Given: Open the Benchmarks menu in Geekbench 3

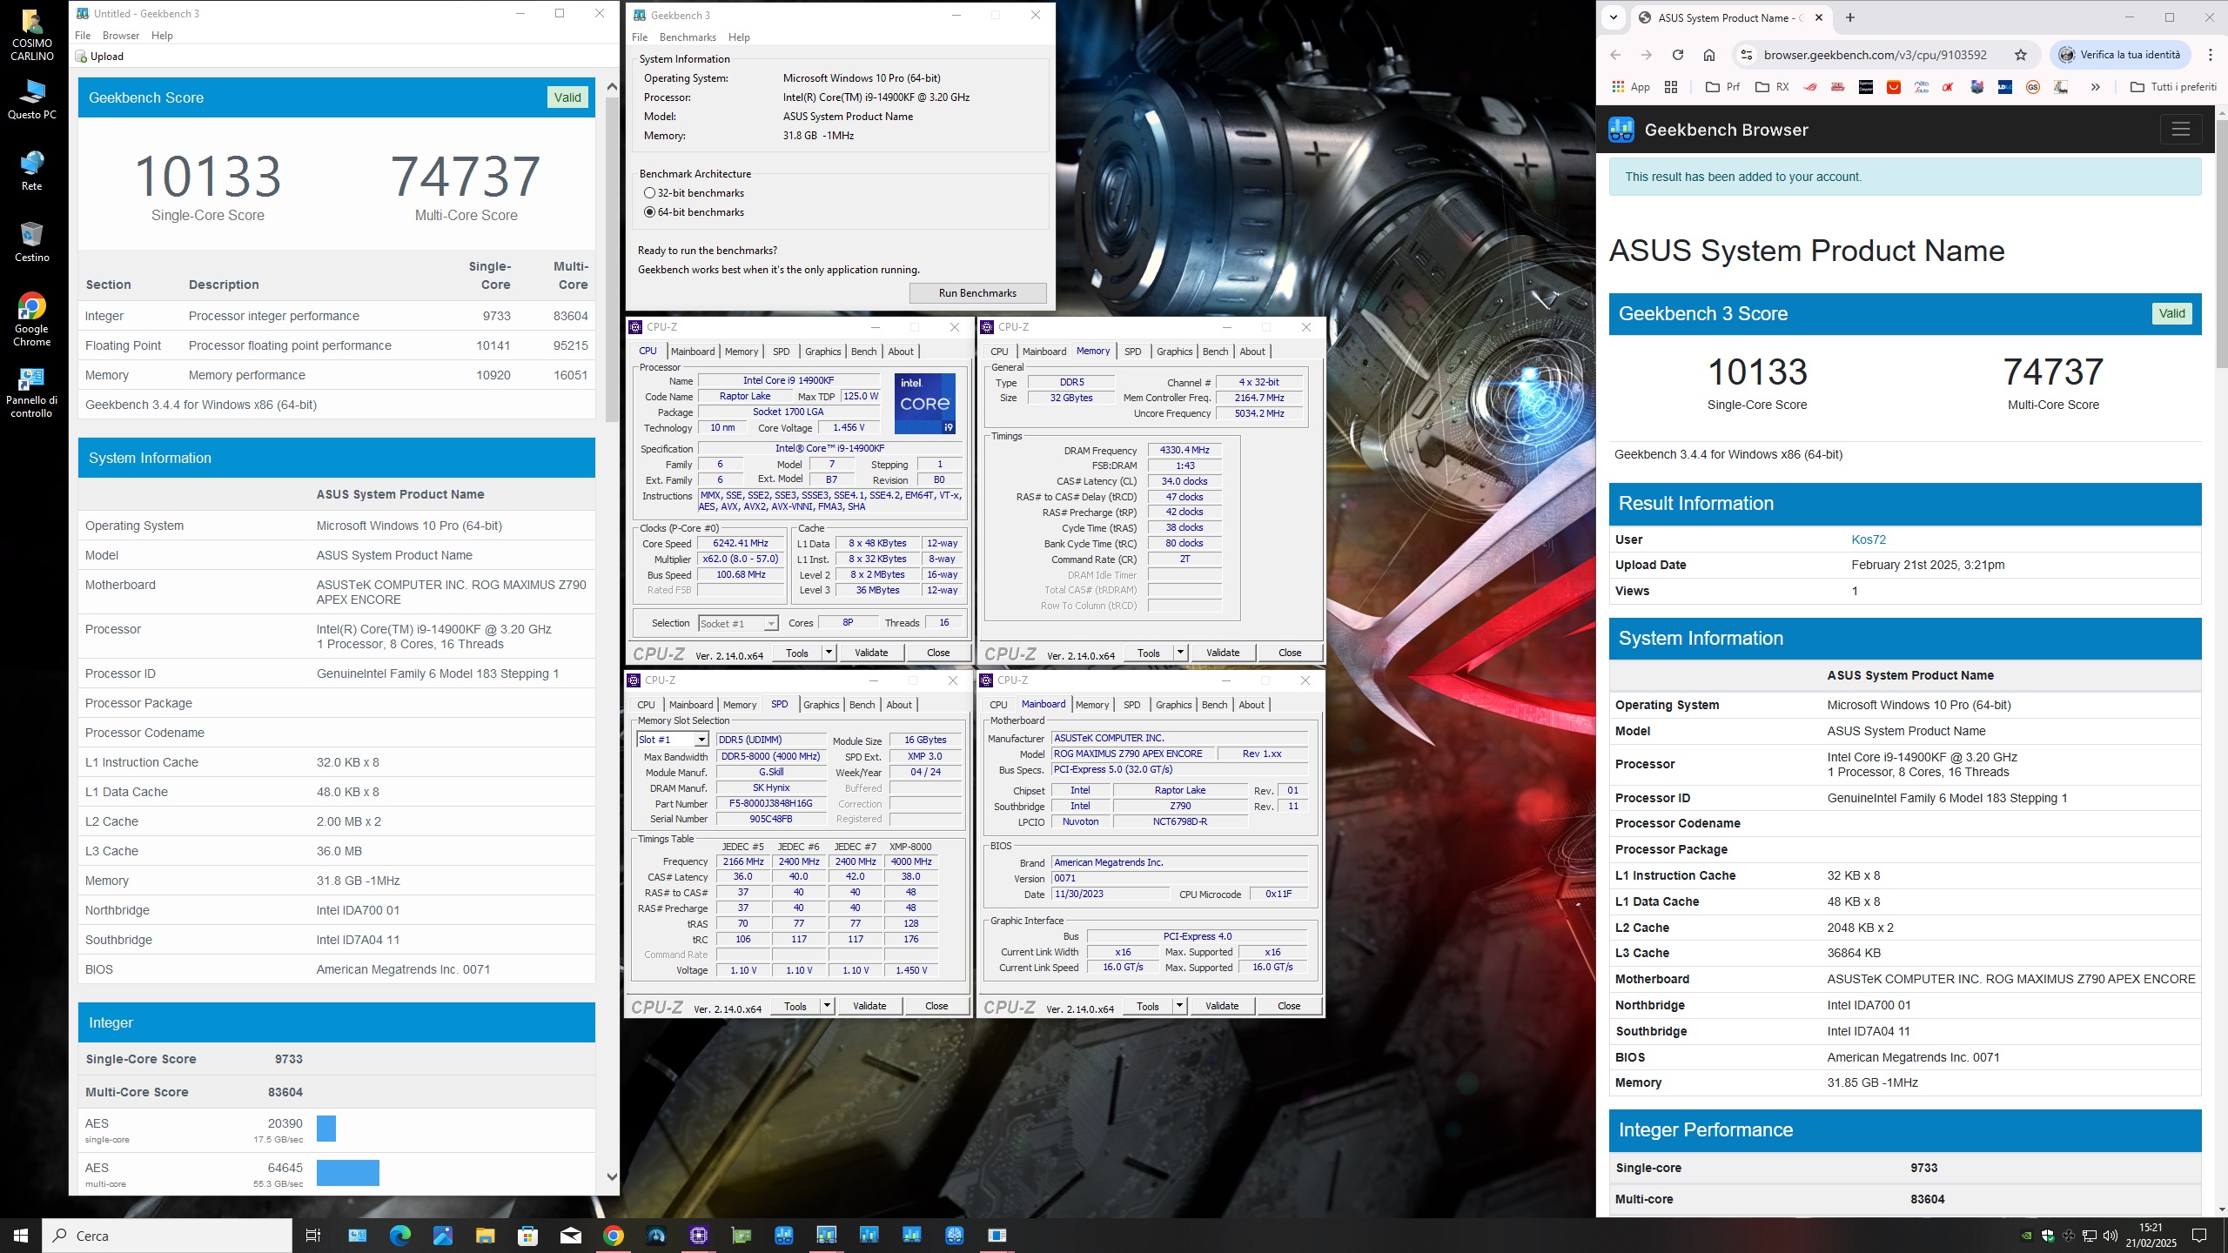Looking at the screenshot, I should click(688, 37).
